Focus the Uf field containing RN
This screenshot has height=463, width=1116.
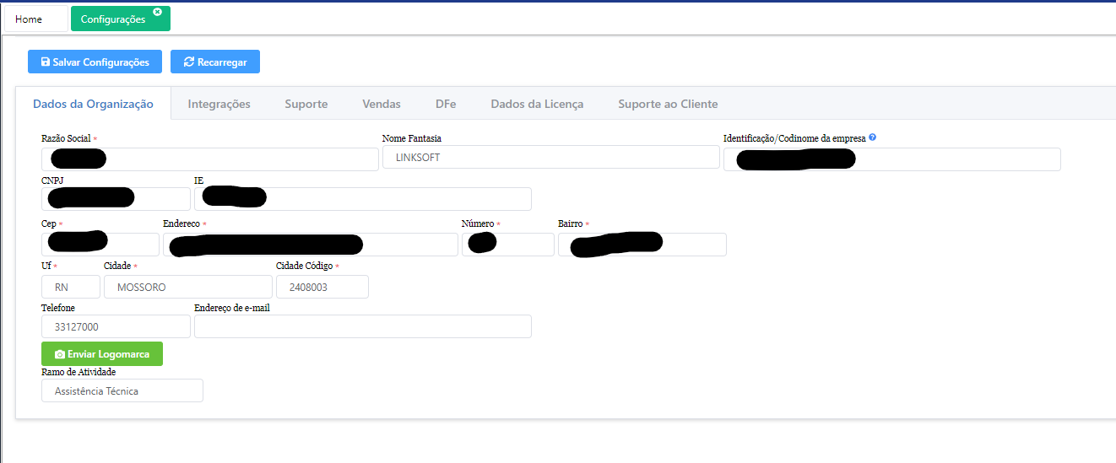tap(70, 287)
